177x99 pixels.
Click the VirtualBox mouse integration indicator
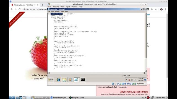click(133, 84)
